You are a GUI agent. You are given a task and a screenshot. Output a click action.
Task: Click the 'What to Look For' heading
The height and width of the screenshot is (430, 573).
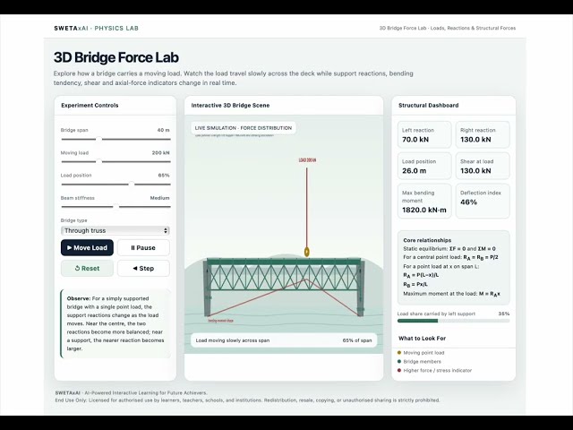pyautogui.click(x=422, y=339)
